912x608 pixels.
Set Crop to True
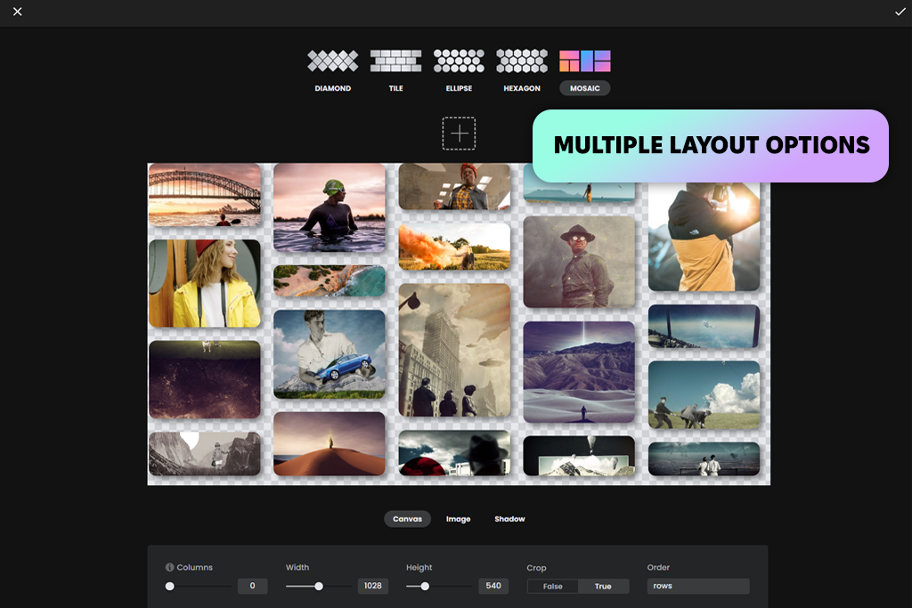(x=603, y=586)
